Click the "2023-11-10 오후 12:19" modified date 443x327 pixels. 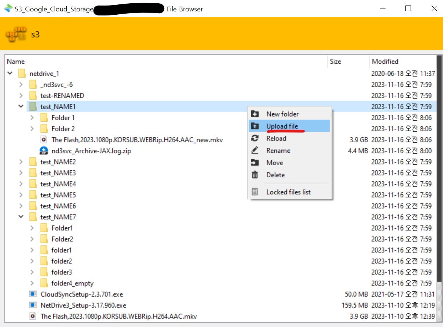click(x=403, y=305)
